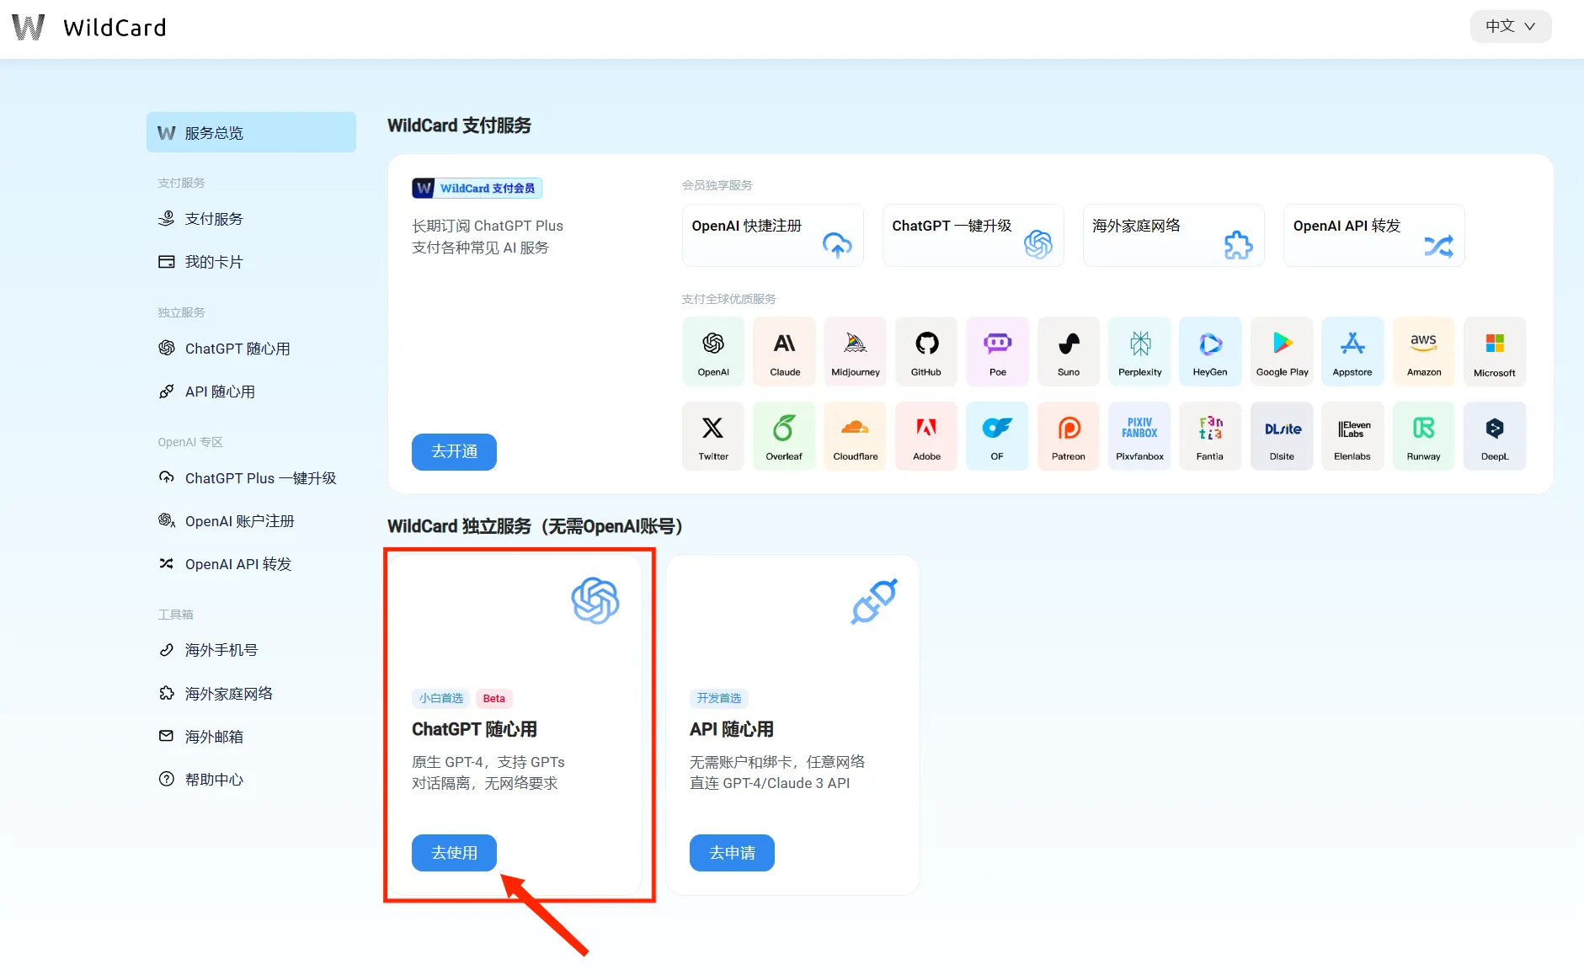This screenshot has width=1584, height=975.
Task: Open the Twitter X service tile
Action: coord(713,435)
